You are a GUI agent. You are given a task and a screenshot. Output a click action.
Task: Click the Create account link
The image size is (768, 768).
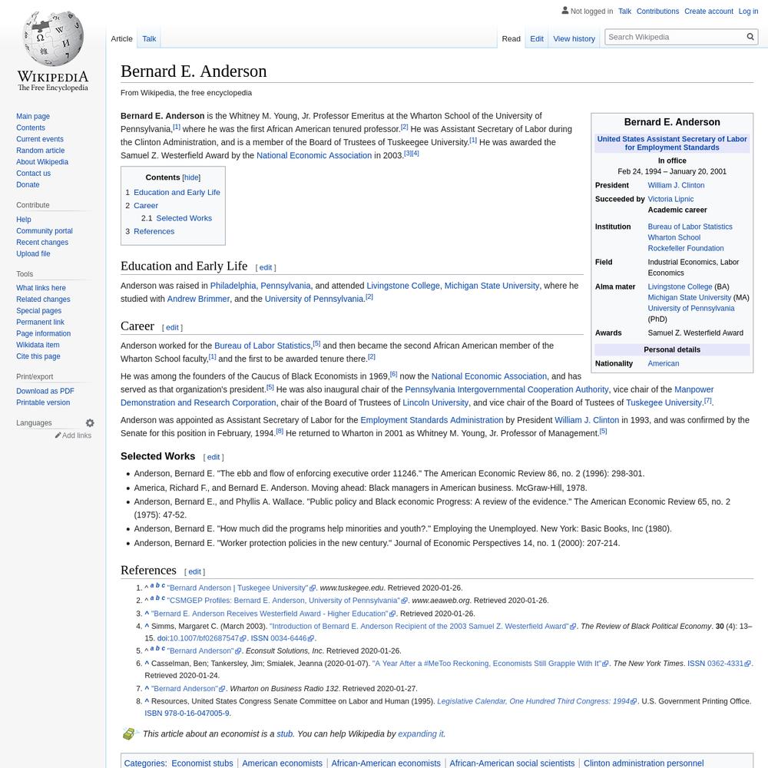pyautogui.click(x=708, y=12)
